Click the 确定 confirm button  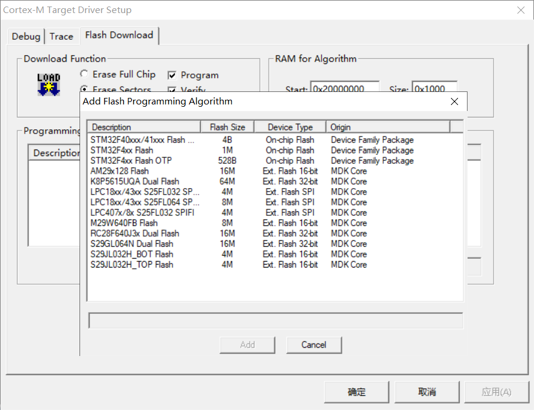[x=356, y=392]
